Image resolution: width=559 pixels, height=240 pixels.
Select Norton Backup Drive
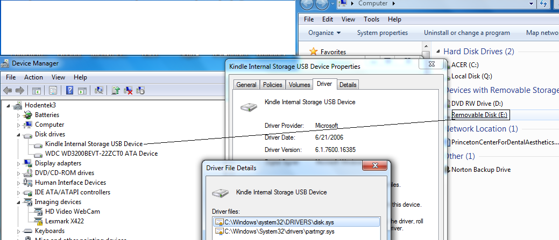481,170
